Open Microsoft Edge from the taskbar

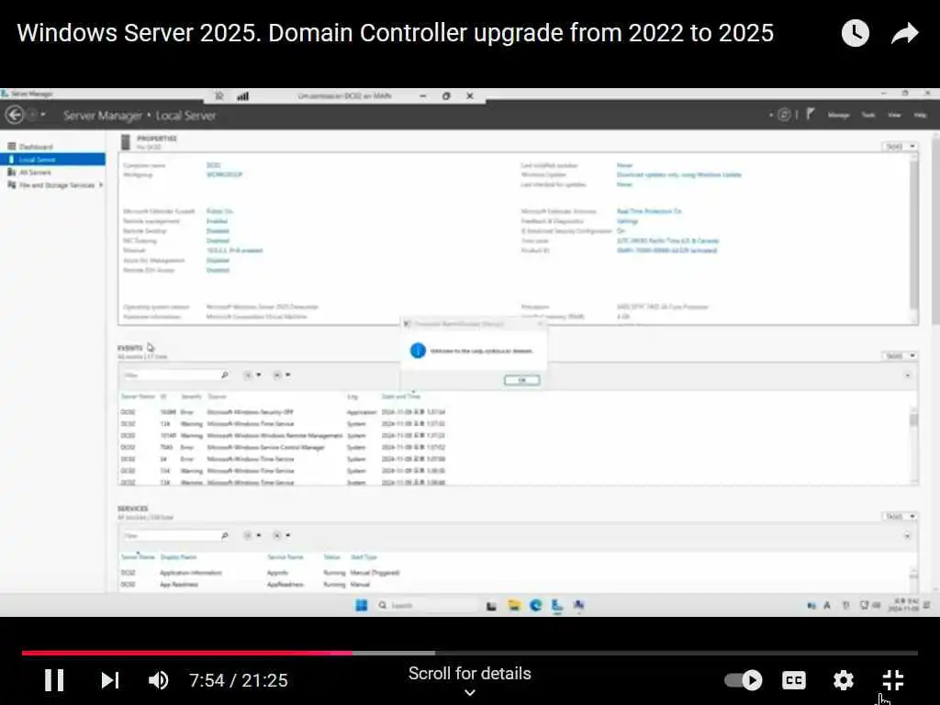click(x=535, y=606)
